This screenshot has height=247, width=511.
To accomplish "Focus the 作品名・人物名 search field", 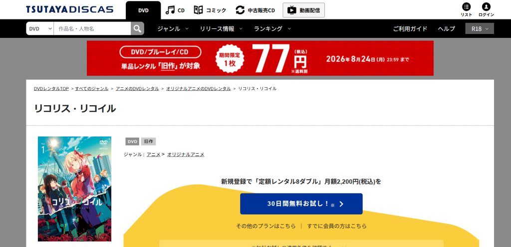I will [x=92, y=28].
